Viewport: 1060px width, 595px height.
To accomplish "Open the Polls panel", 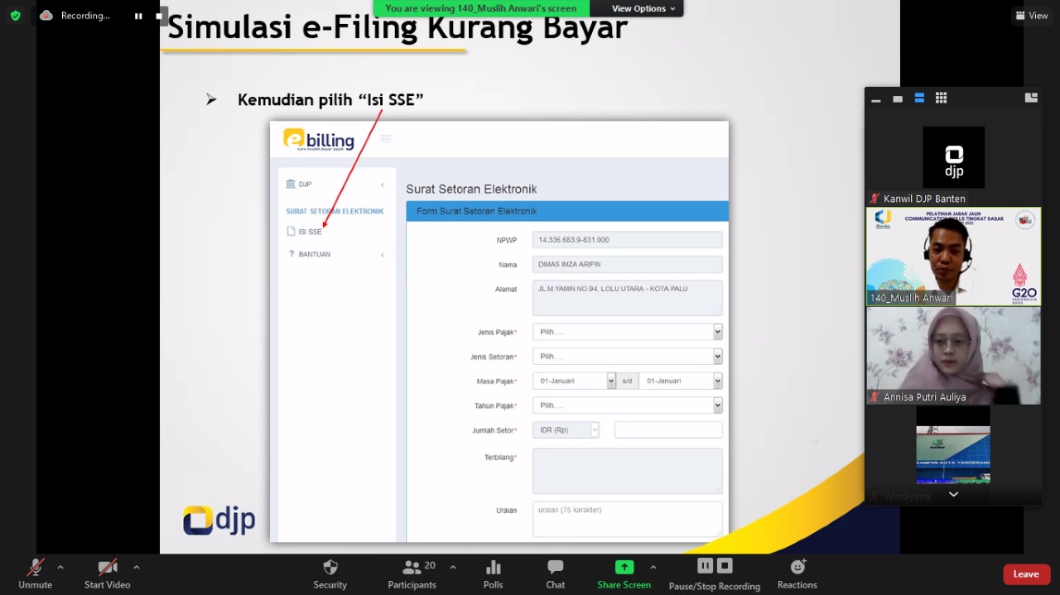I will 493,574.
